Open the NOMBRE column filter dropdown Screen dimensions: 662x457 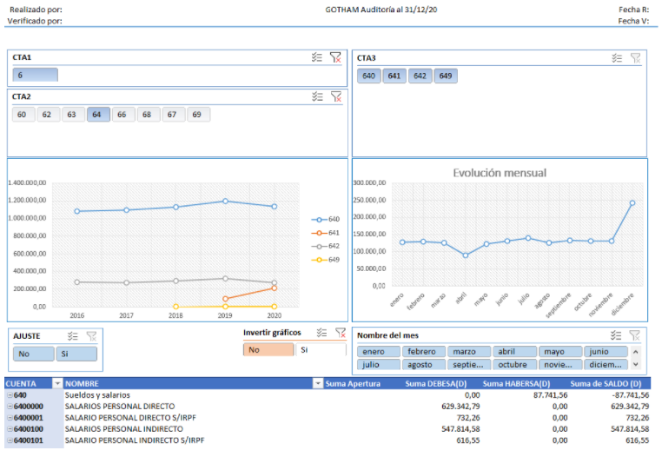click(317, 383)
